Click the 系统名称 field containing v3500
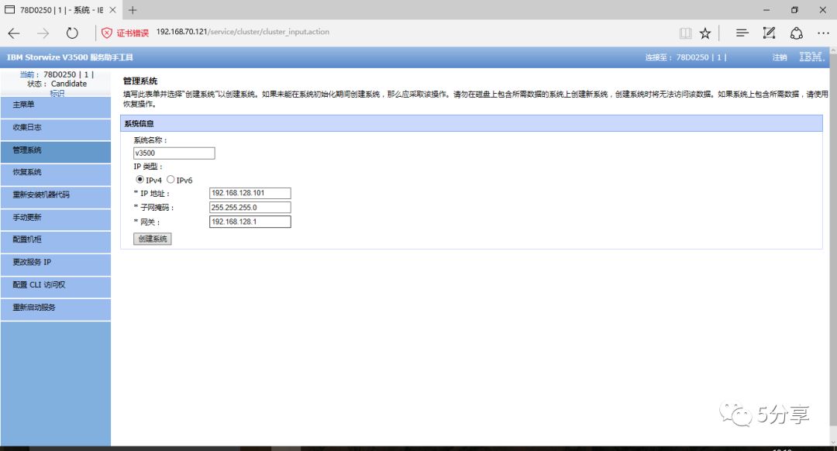The height and width of the screenshot is (451, 837). (x=174, y=153)
